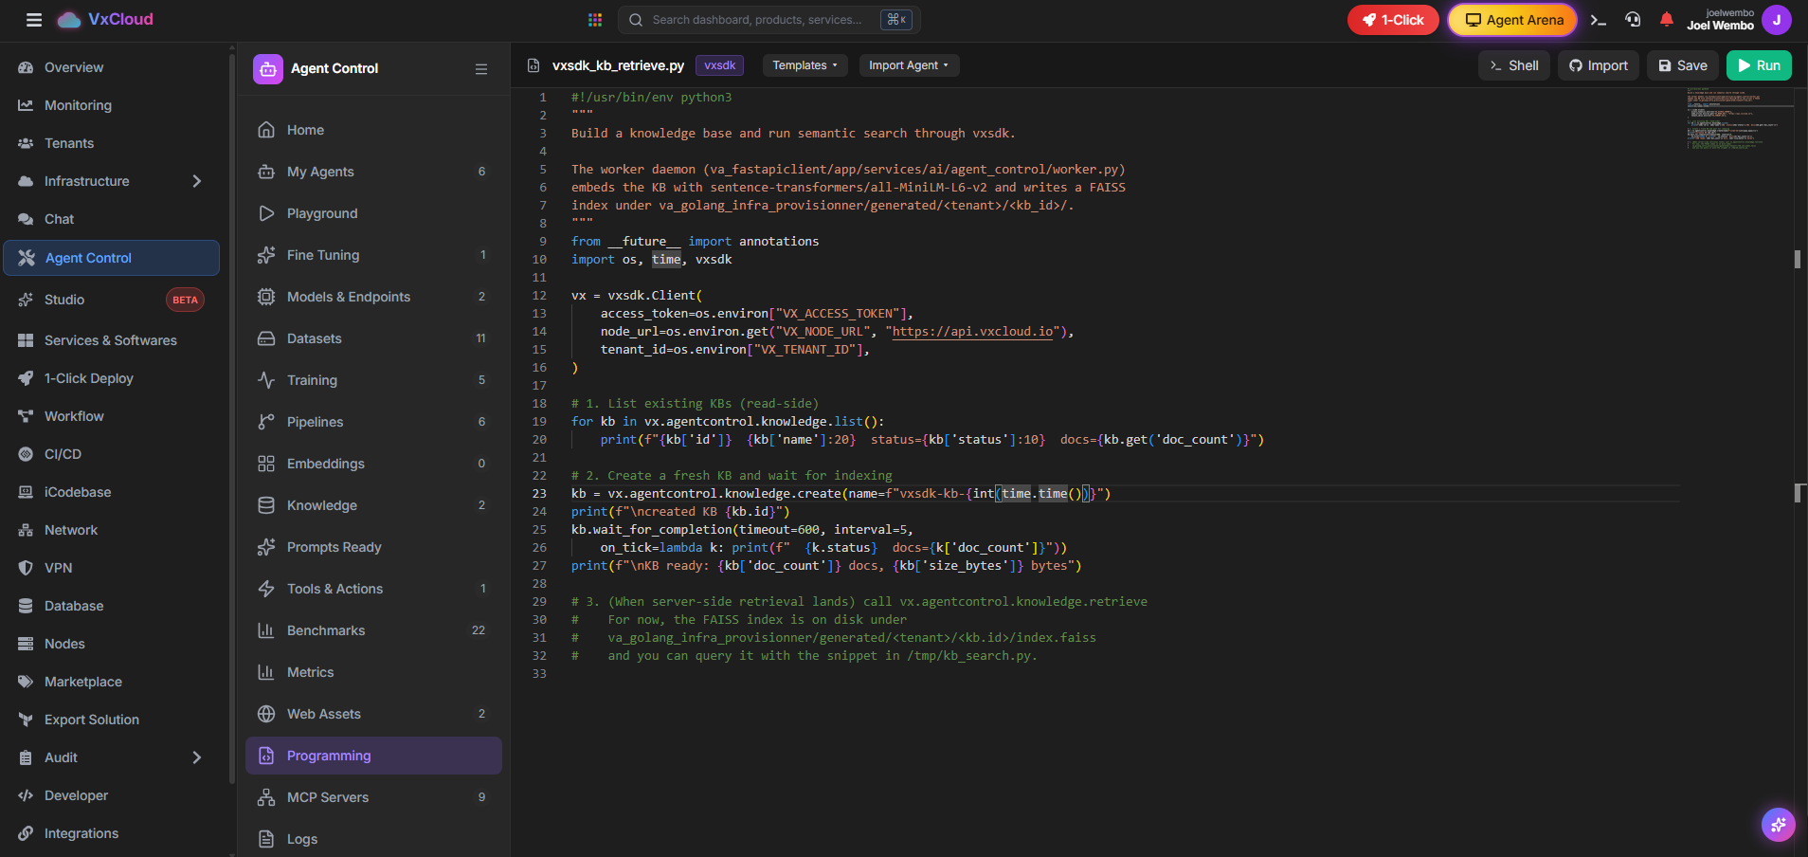Screen dimensions: 1808x857
Task: Place cursor on line 23 kb create
Action: click(x=841, y=494)
